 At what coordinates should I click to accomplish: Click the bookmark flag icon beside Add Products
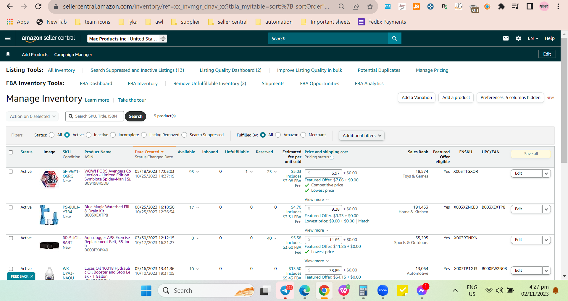pyautogui.click(x=8, y=54)
